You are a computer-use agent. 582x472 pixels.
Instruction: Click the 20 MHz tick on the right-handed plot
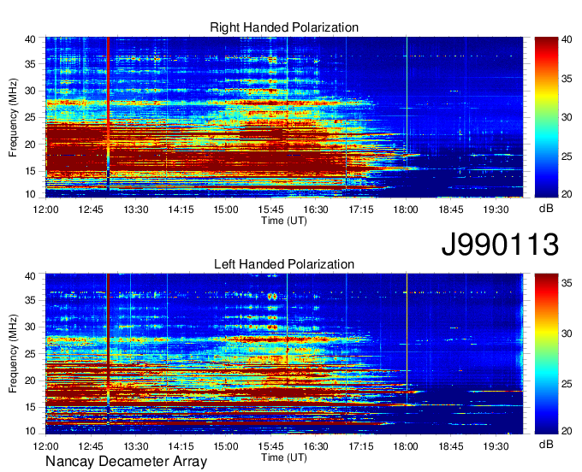point(31,145)
